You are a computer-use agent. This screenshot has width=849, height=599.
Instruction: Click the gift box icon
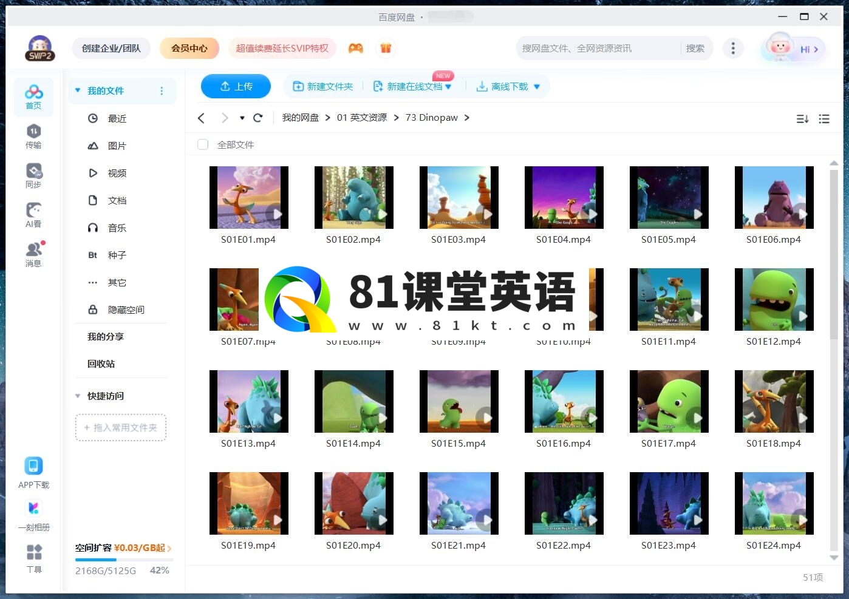[x=386, y=48]
